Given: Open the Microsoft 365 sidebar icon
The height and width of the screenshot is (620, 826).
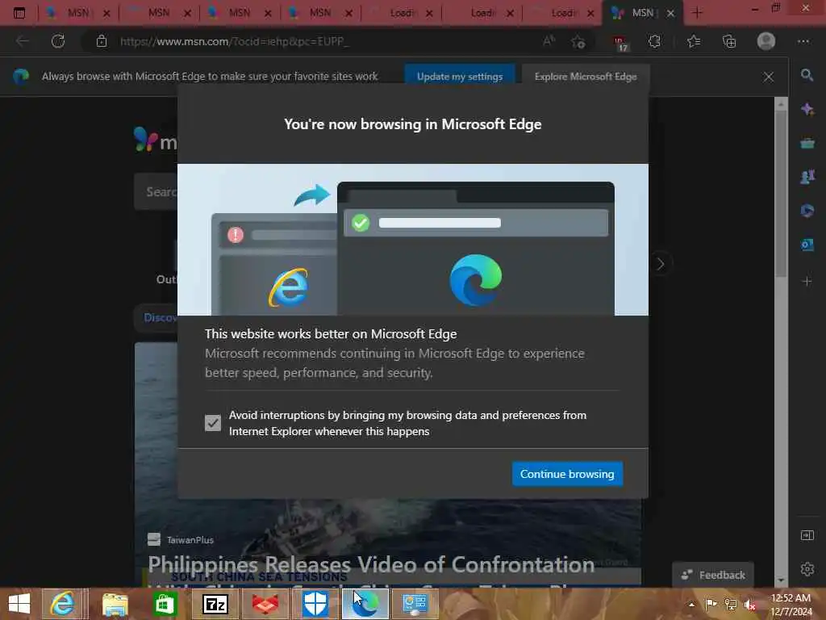Looking at the screenshot, I should (807, 211).
